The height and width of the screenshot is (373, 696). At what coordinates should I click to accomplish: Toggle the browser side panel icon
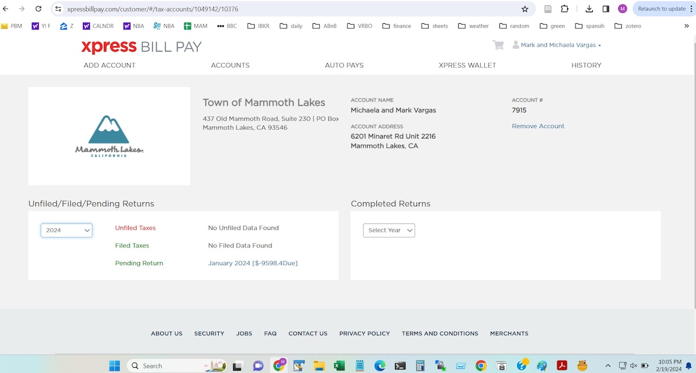606,9
